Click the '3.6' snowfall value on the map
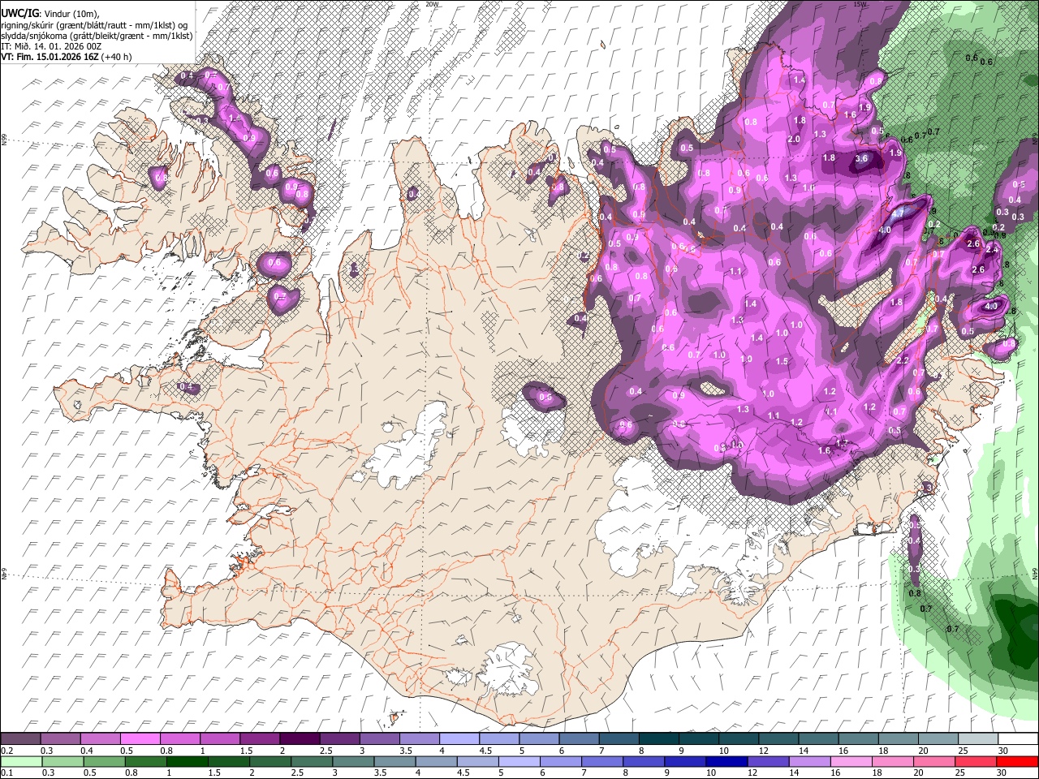Screen dimensions: 1039x779 click(862, 158)
